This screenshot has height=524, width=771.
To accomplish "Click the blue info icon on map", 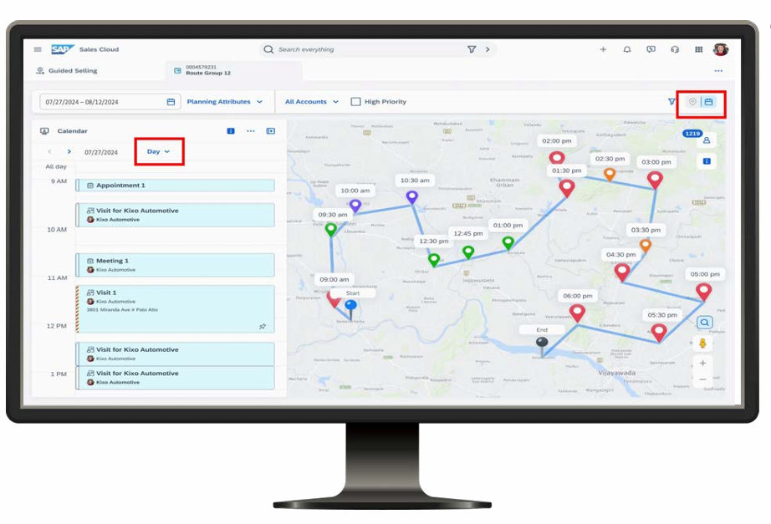I will coord(707,161).
